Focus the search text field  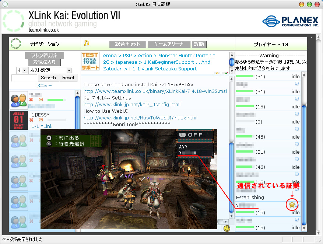pos(25,78)
